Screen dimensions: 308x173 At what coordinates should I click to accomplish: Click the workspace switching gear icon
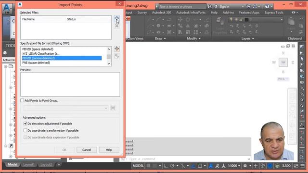click(x=245, y=166)
